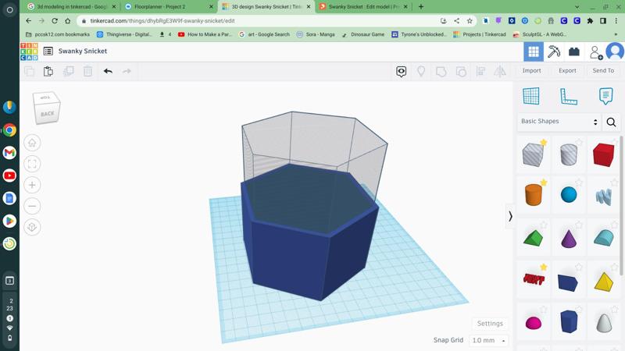The height and width of the screenshot is (351, 625).
Task: Click the BACK face of the view cube
Action: [47, 114]
